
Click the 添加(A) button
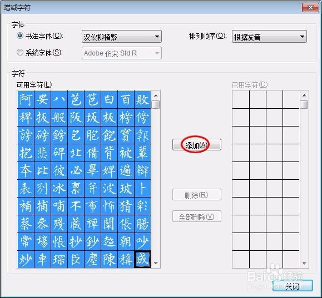pos(197,145)
